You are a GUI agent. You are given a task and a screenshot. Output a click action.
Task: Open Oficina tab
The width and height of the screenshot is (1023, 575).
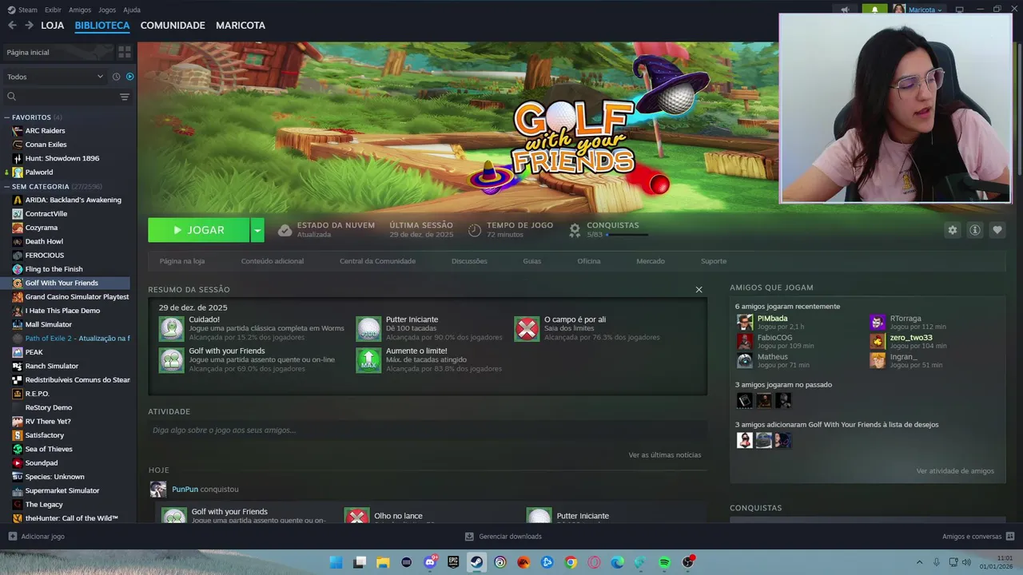click(589, 261)
